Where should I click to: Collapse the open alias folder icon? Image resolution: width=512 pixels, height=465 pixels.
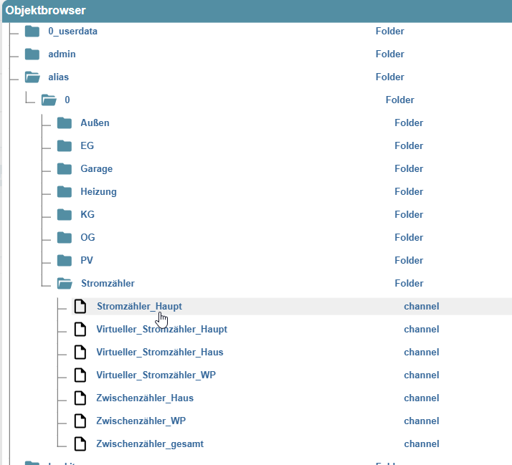click(x=32, y=77)
